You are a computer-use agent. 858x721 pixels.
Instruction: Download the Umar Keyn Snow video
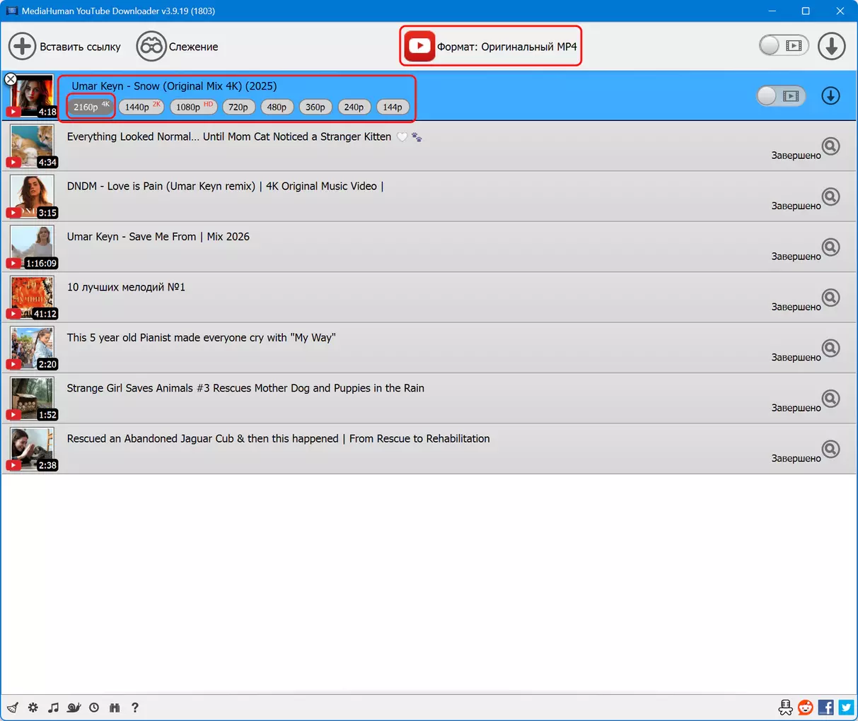pyautogui.click(x=830, y=96)
